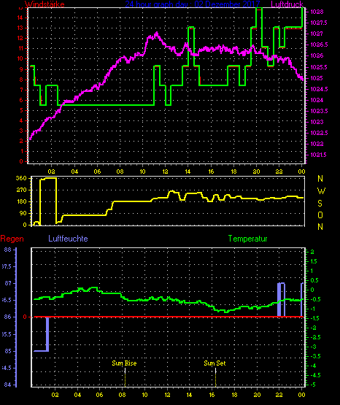Click the red Windstärke axis title
340x405 pixels.
click(45, 4)
